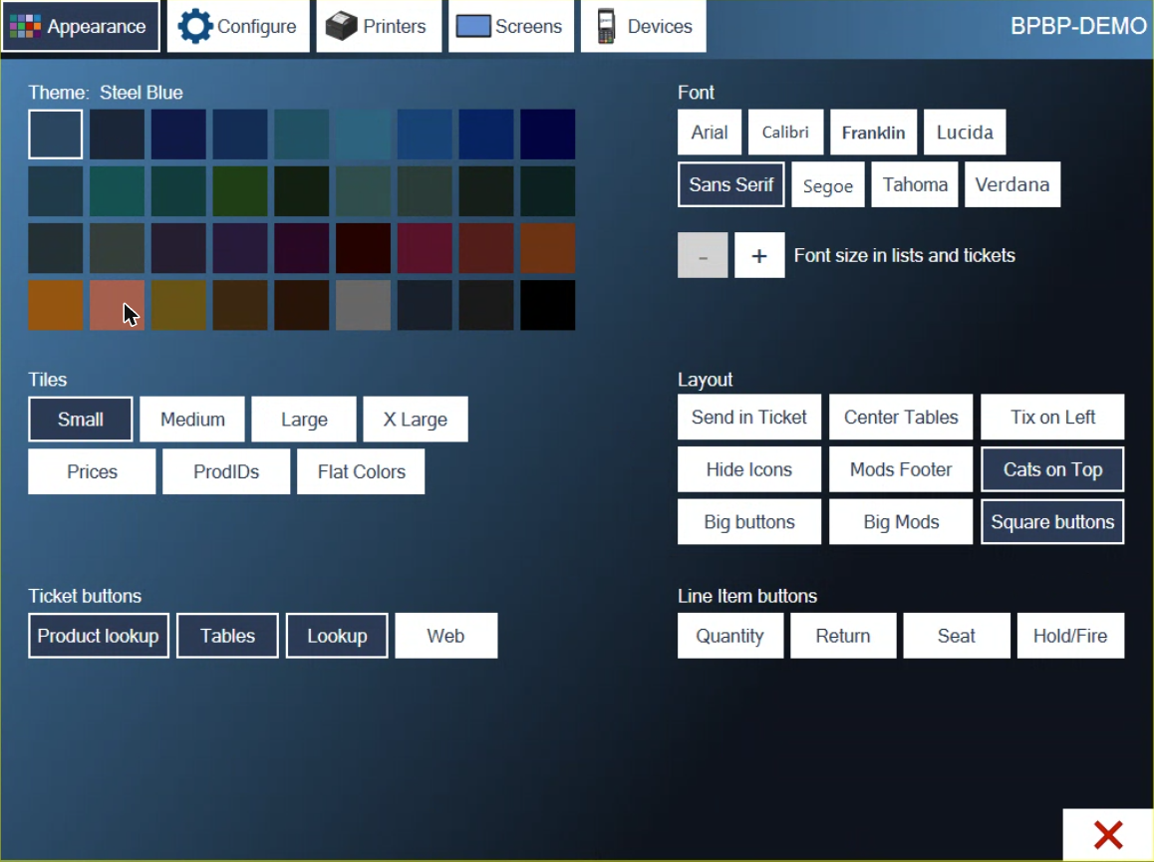Switch to the Screens tab
1154x862 pixels.
click(x=511, y=27)
